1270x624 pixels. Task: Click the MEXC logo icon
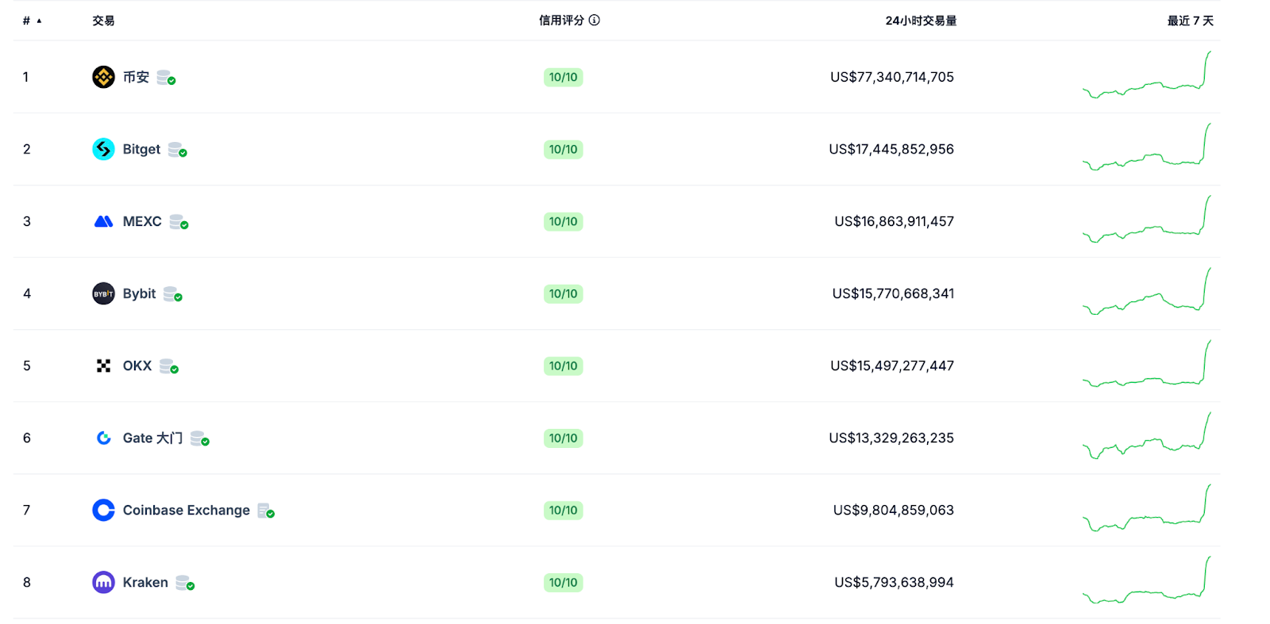(x=103, y=221)
